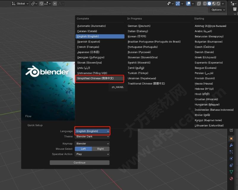The height and width of the screenshot is (190, 238).
Task: Expand the overlays options dropdown
Action: coord(193,4)
